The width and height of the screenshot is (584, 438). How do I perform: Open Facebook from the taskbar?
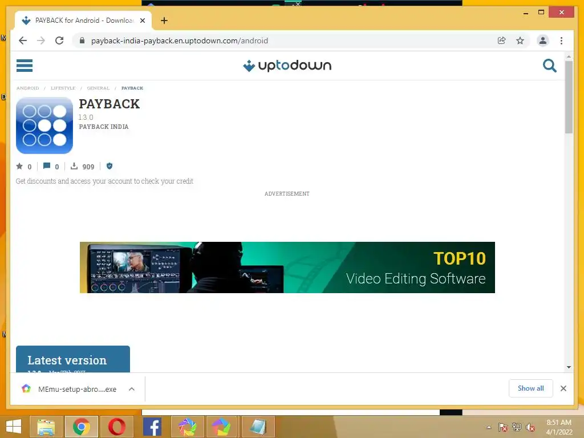(152, 427)
